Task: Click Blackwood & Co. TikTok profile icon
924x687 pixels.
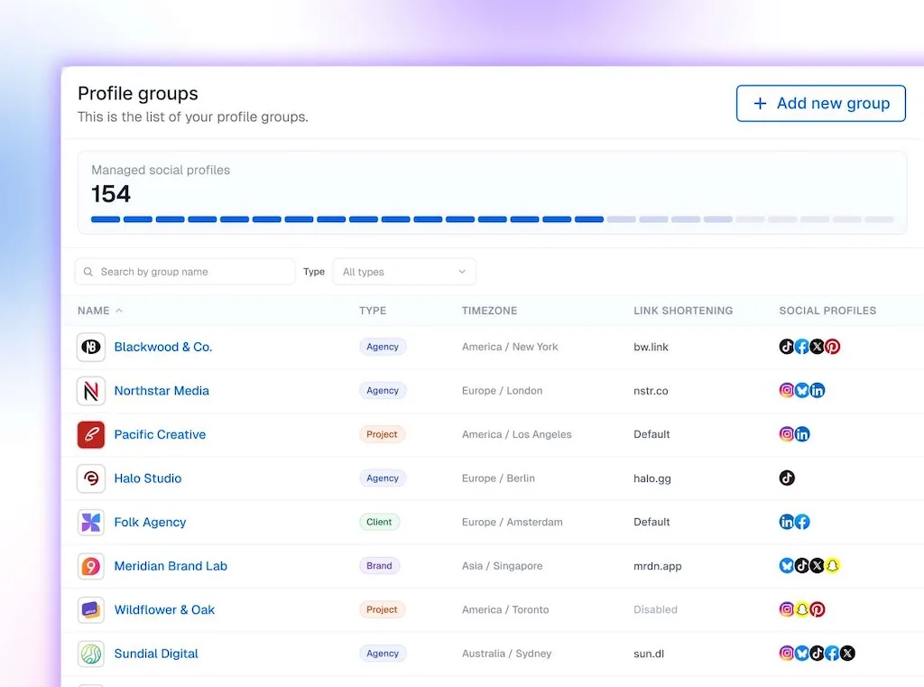Action: [787, 347]
